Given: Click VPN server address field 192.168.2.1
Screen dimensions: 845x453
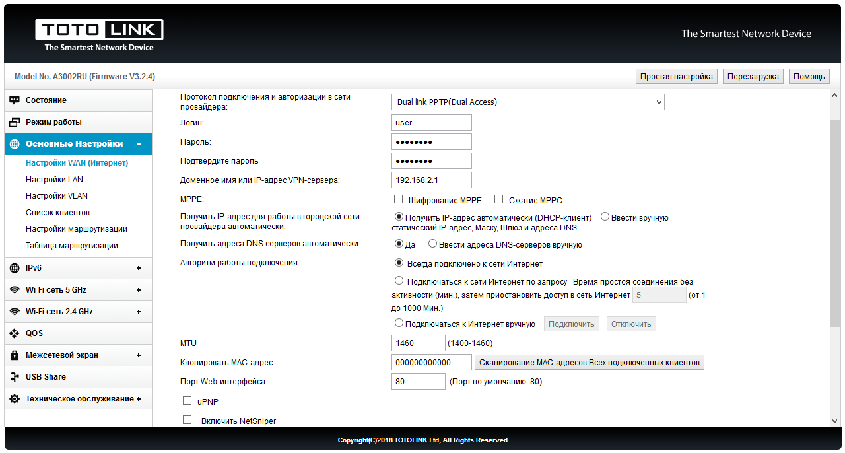Looking at the screenshot, I should pyautogui.click(x=432, y=180).
